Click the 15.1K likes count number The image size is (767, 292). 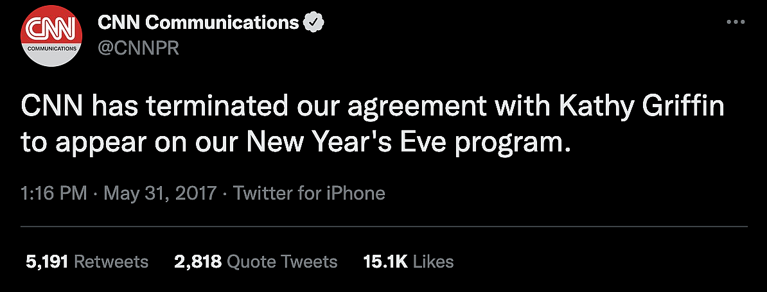pos(385,261)
